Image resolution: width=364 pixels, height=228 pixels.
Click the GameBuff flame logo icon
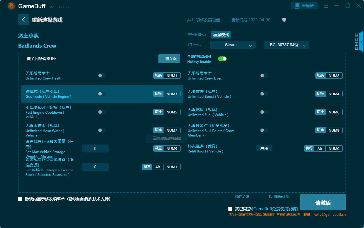point(11,6)
